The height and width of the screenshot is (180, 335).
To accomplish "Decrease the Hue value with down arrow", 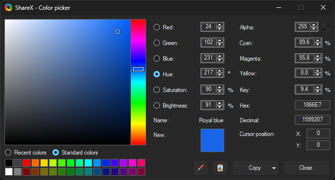I will click(x=220, y=75).
